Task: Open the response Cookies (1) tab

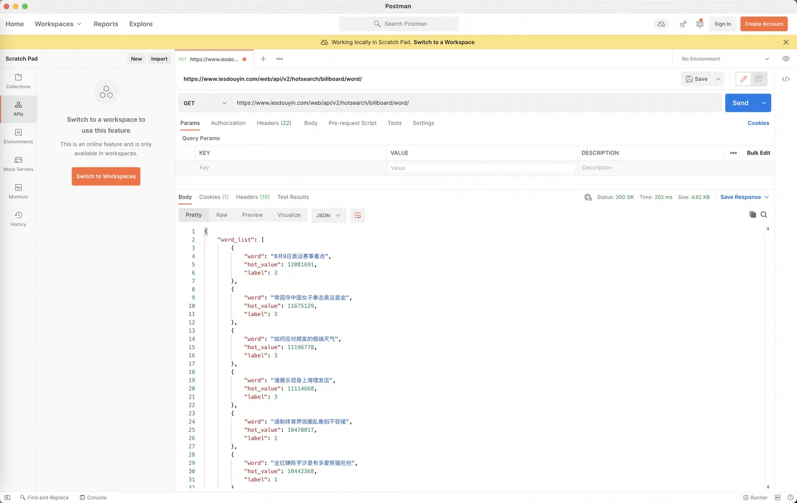Action: click(214, 197)
